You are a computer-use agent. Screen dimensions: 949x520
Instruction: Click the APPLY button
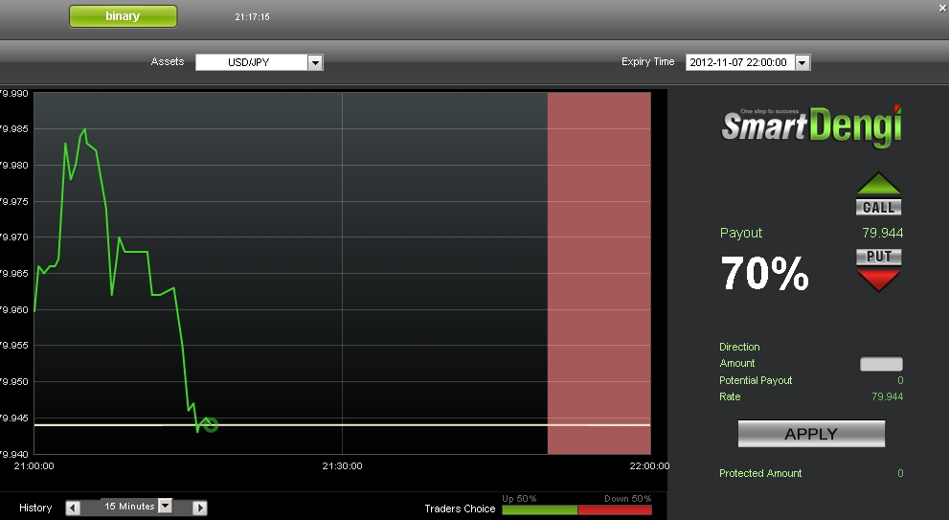[x=811, y=434]
